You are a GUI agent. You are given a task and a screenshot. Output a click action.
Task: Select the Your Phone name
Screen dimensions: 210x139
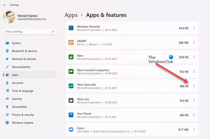pos(84,114)
